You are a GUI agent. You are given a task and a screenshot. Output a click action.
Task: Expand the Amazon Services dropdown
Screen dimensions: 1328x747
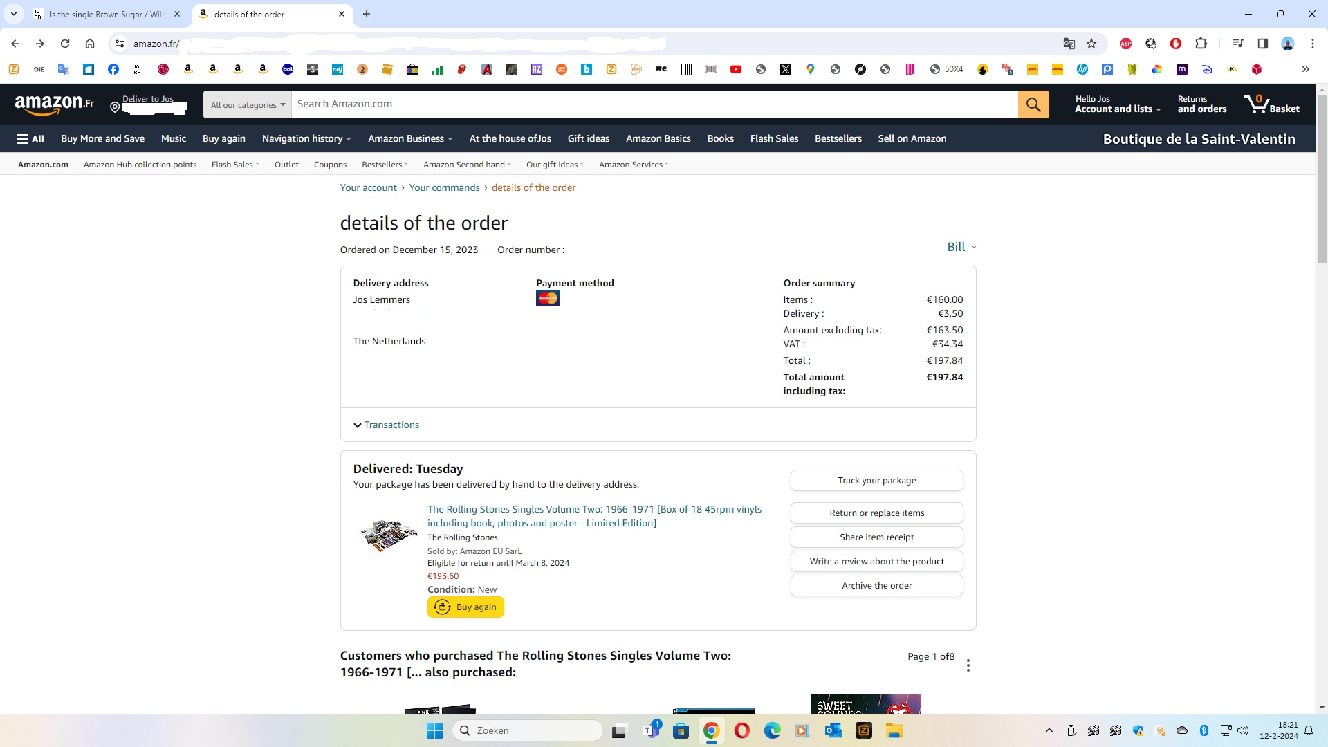pyautogui.click(x=634, y=165)
